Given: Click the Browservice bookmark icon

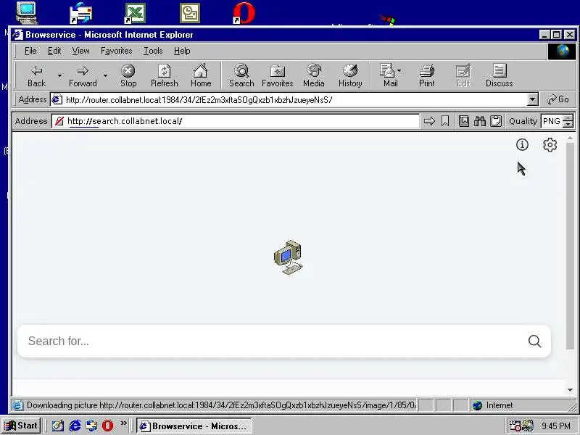Looking at the screenshot, I should tap(445, 121).
